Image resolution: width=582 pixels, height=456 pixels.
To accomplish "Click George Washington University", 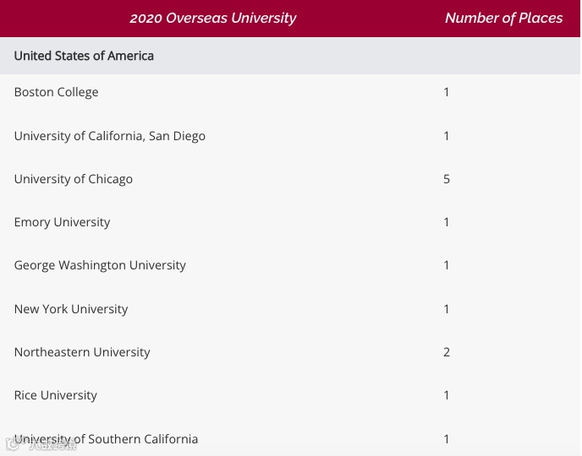I will click(x=100, y=265).
